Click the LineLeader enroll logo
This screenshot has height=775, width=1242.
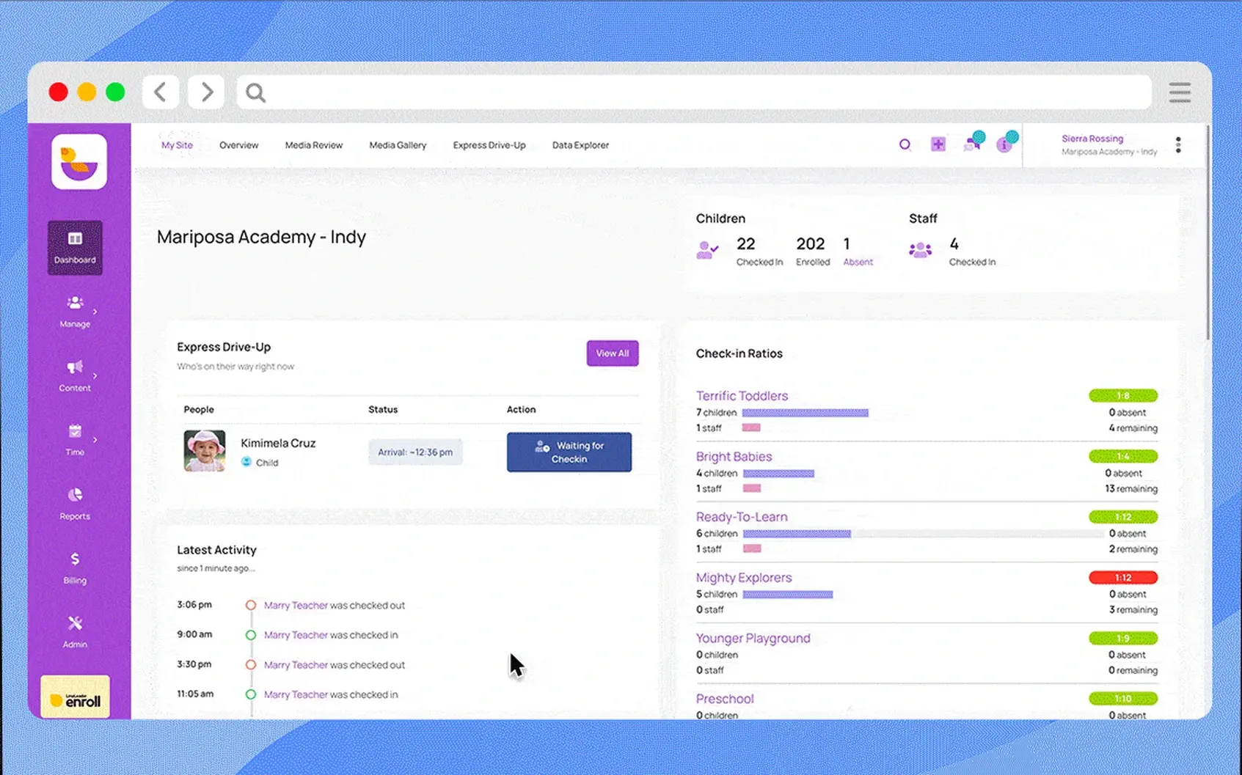[x=75, y=697]
